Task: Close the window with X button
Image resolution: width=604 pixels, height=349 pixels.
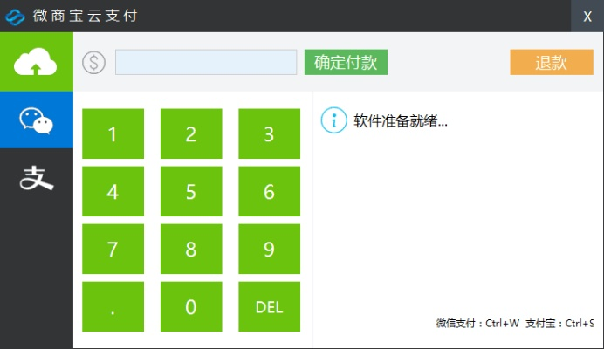Action: coord(587,16)
